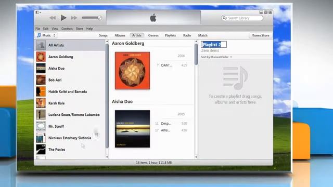Switch to the Radio tab
Image resolution: width=333 pixels, height=187 pixels.
point(187,35)
